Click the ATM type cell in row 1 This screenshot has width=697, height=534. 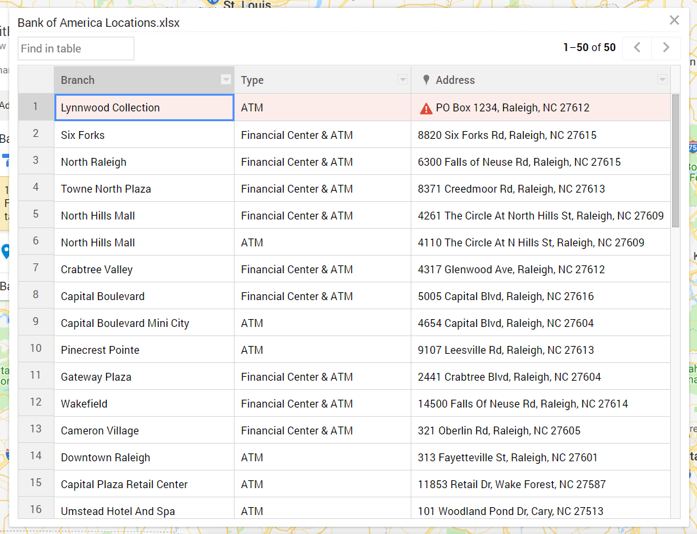click(x=323, y=107)
